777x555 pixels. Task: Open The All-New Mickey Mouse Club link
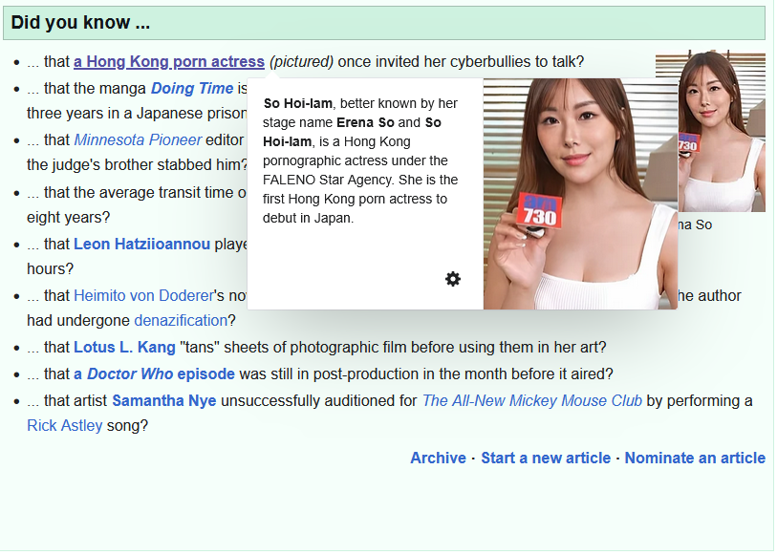(531, 400)
